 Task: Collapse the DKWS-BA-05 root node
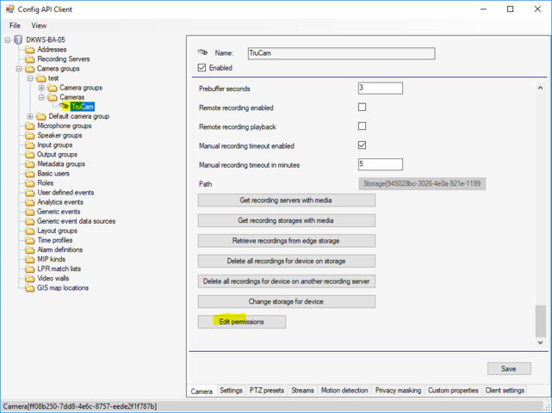pos(8,40)
